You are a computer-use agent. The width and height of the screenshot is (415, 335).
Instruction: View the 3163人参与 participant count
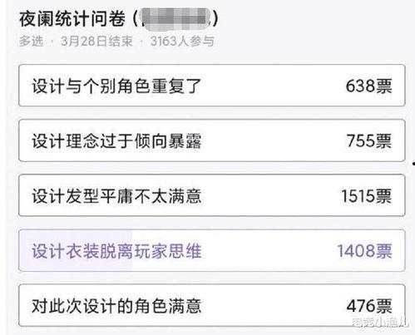(182, 42)
